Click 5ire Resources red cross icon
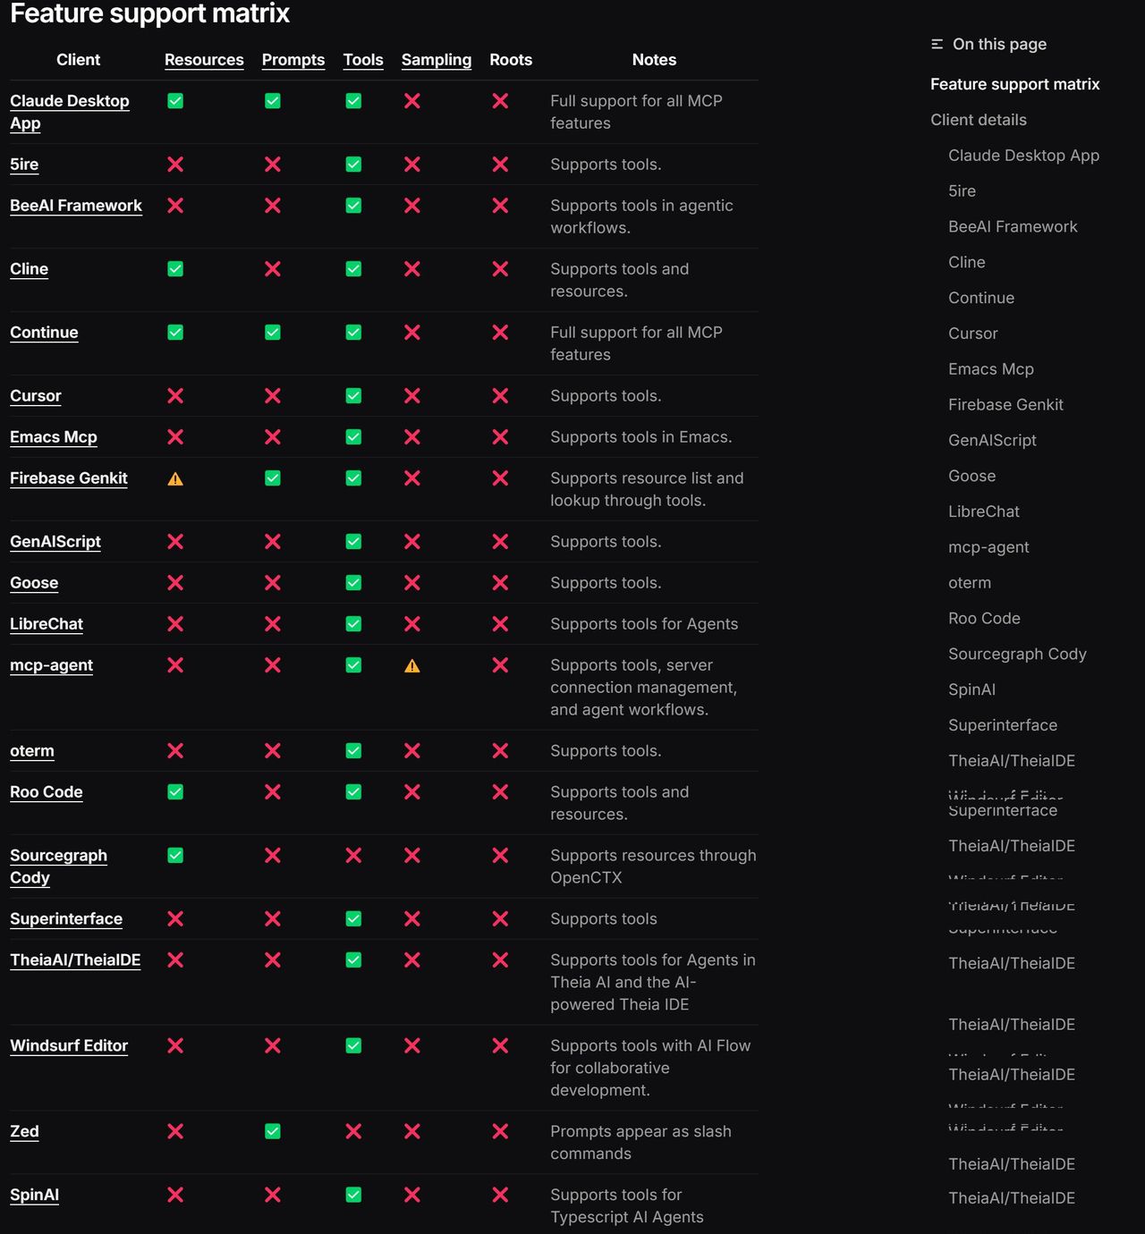 pyautogui.click(x=175, y=165)
